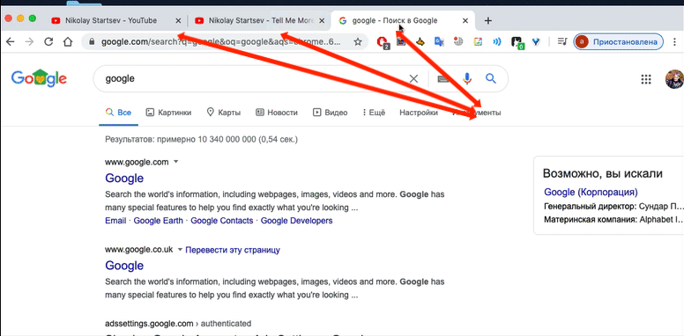Clear the search box with X

click(413, 79)
